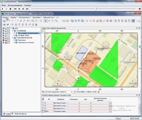Click the stop button in the player
The height and width of the screenshot is (120, 142).
click(x=10, y=9)
